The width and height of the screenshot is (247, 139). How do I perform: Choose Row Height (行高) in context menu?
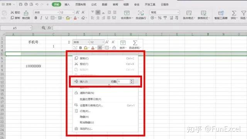tap(105, 111)
